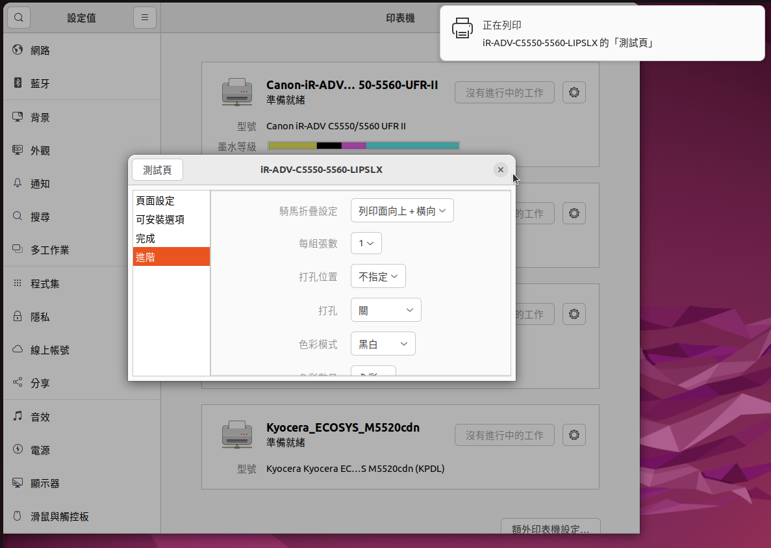Close the iR-ADV-C5550-5560-LIPSLX options dialog

(x=501, y=170)
